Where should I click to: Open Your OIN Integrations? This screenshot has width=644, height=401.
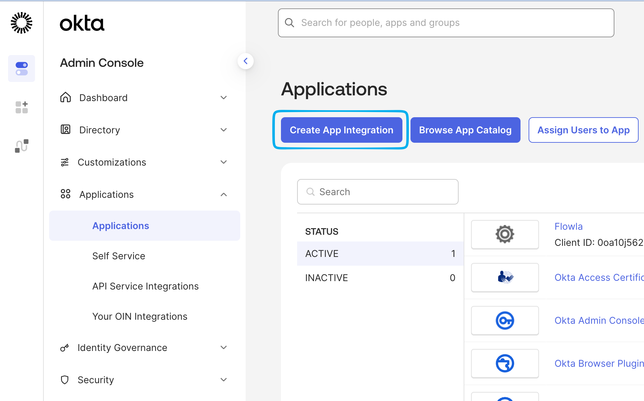click(x=140, y=316)
